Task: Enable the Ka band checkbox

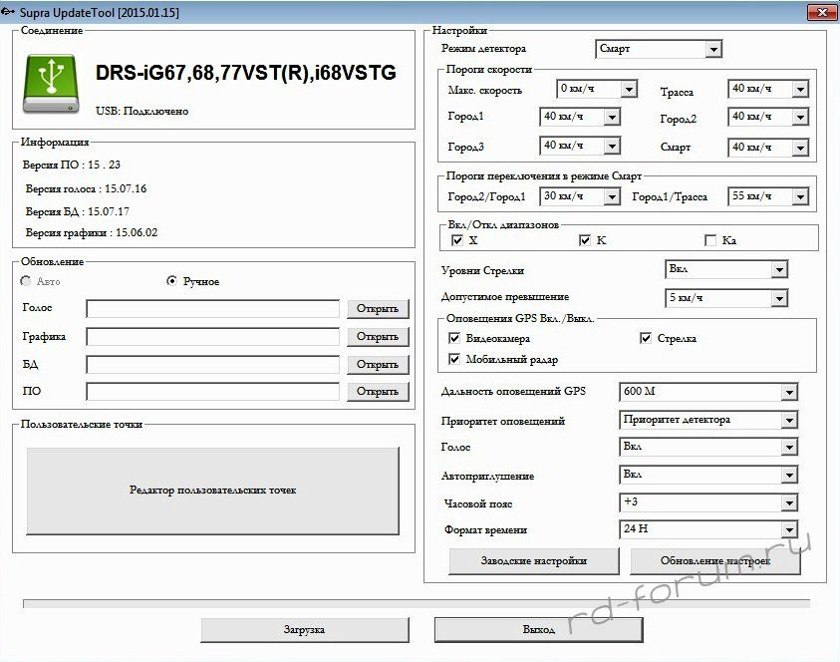Action: pos(710,240)
